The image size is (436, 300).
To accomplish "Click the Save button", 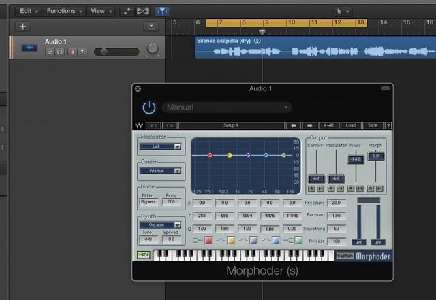I will pos(373,126).
